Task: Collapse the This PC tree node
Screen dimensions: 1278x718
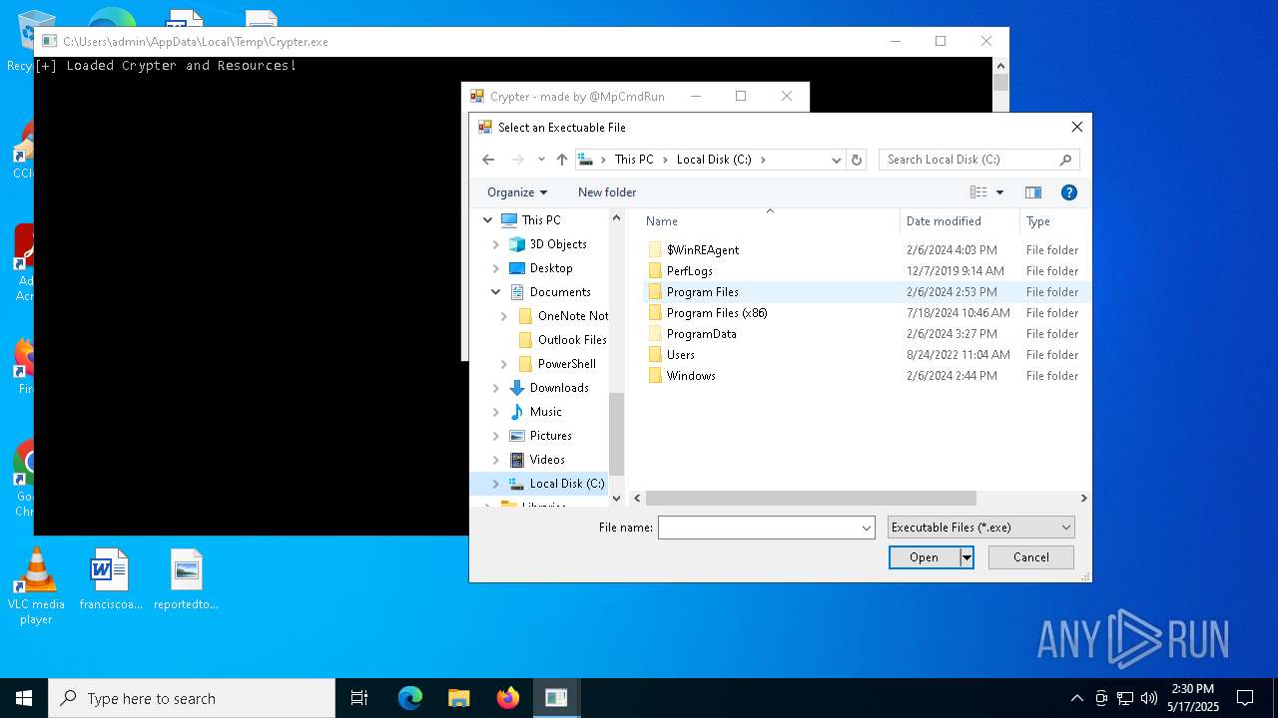Action: pos(488,220)
